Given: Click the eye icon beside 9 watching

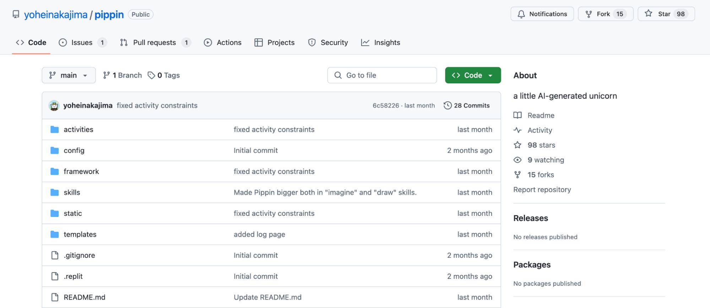Looking at the screenshot, I should pos(517,160).
